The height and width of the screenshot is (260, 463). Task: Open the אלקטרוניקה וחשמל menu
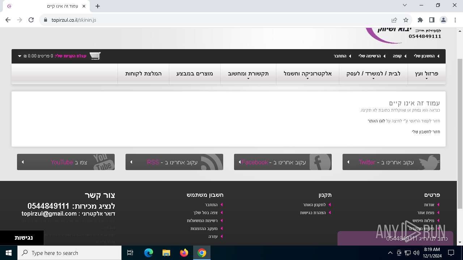tap(307, 74)
